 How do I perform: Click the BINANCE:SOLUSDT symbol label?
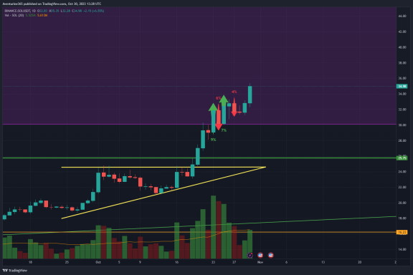pos(17,11)
